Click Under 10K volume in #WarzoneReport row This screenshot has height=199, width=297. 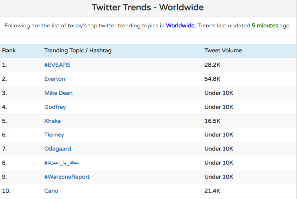point(219,177)
